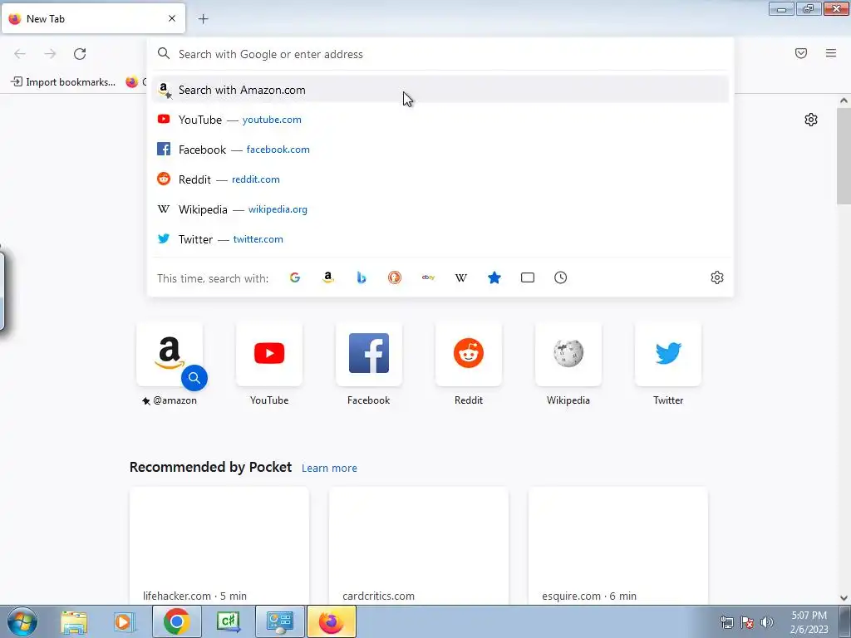Choose Search with Amazon.com suggestion
Image resolution: width=851 pixels, height=638 pixels.
[x=440, y=90]
